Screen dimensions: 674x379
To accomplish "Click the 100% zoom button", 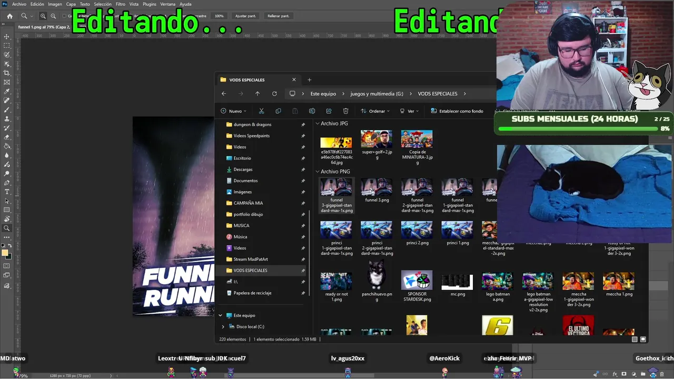I will click(219, 16).
